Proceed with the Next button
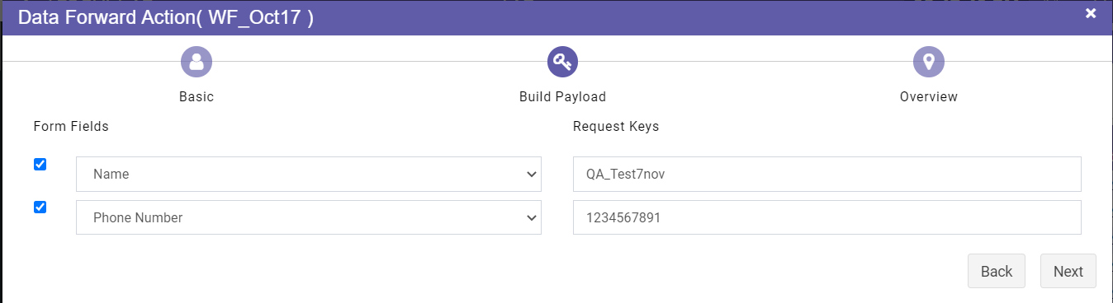The height and width of the screenshot is (303, 1113). tap(1068, 271)
